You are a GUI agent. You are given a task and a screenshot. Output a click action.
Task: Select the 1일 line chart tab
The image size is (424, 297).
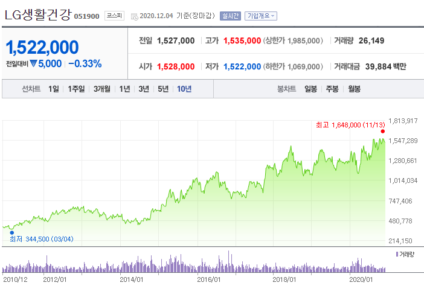[x=54, y=89]
